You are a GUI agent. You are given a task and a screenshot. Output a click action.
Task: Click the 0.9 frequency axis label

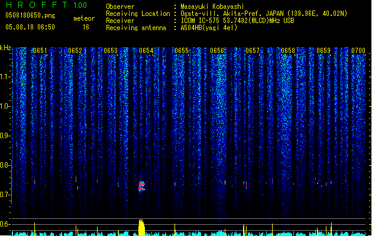coord(5,136)
